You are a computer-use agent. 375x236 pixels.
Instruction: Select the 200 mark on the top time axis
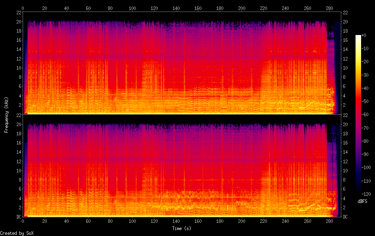tap(242, 8)
